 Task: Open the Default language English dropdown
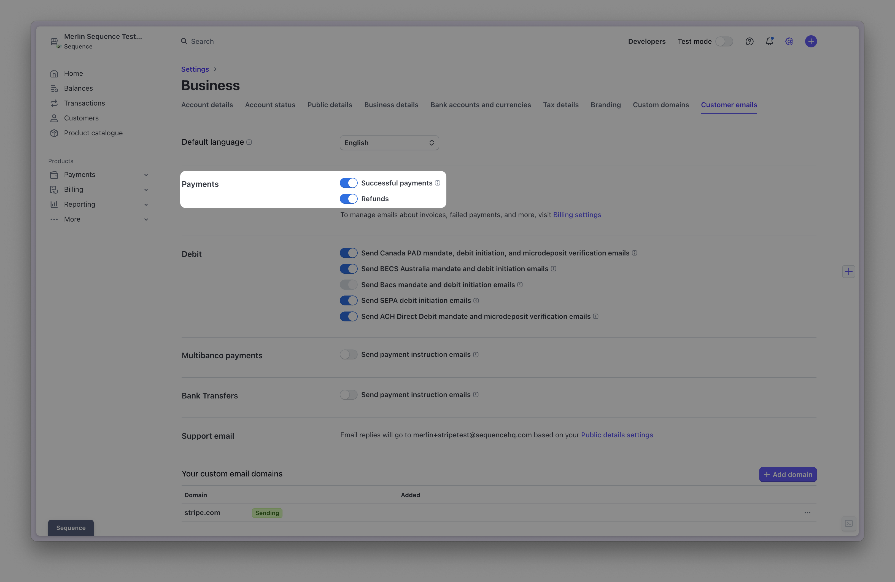click(389, 143)
